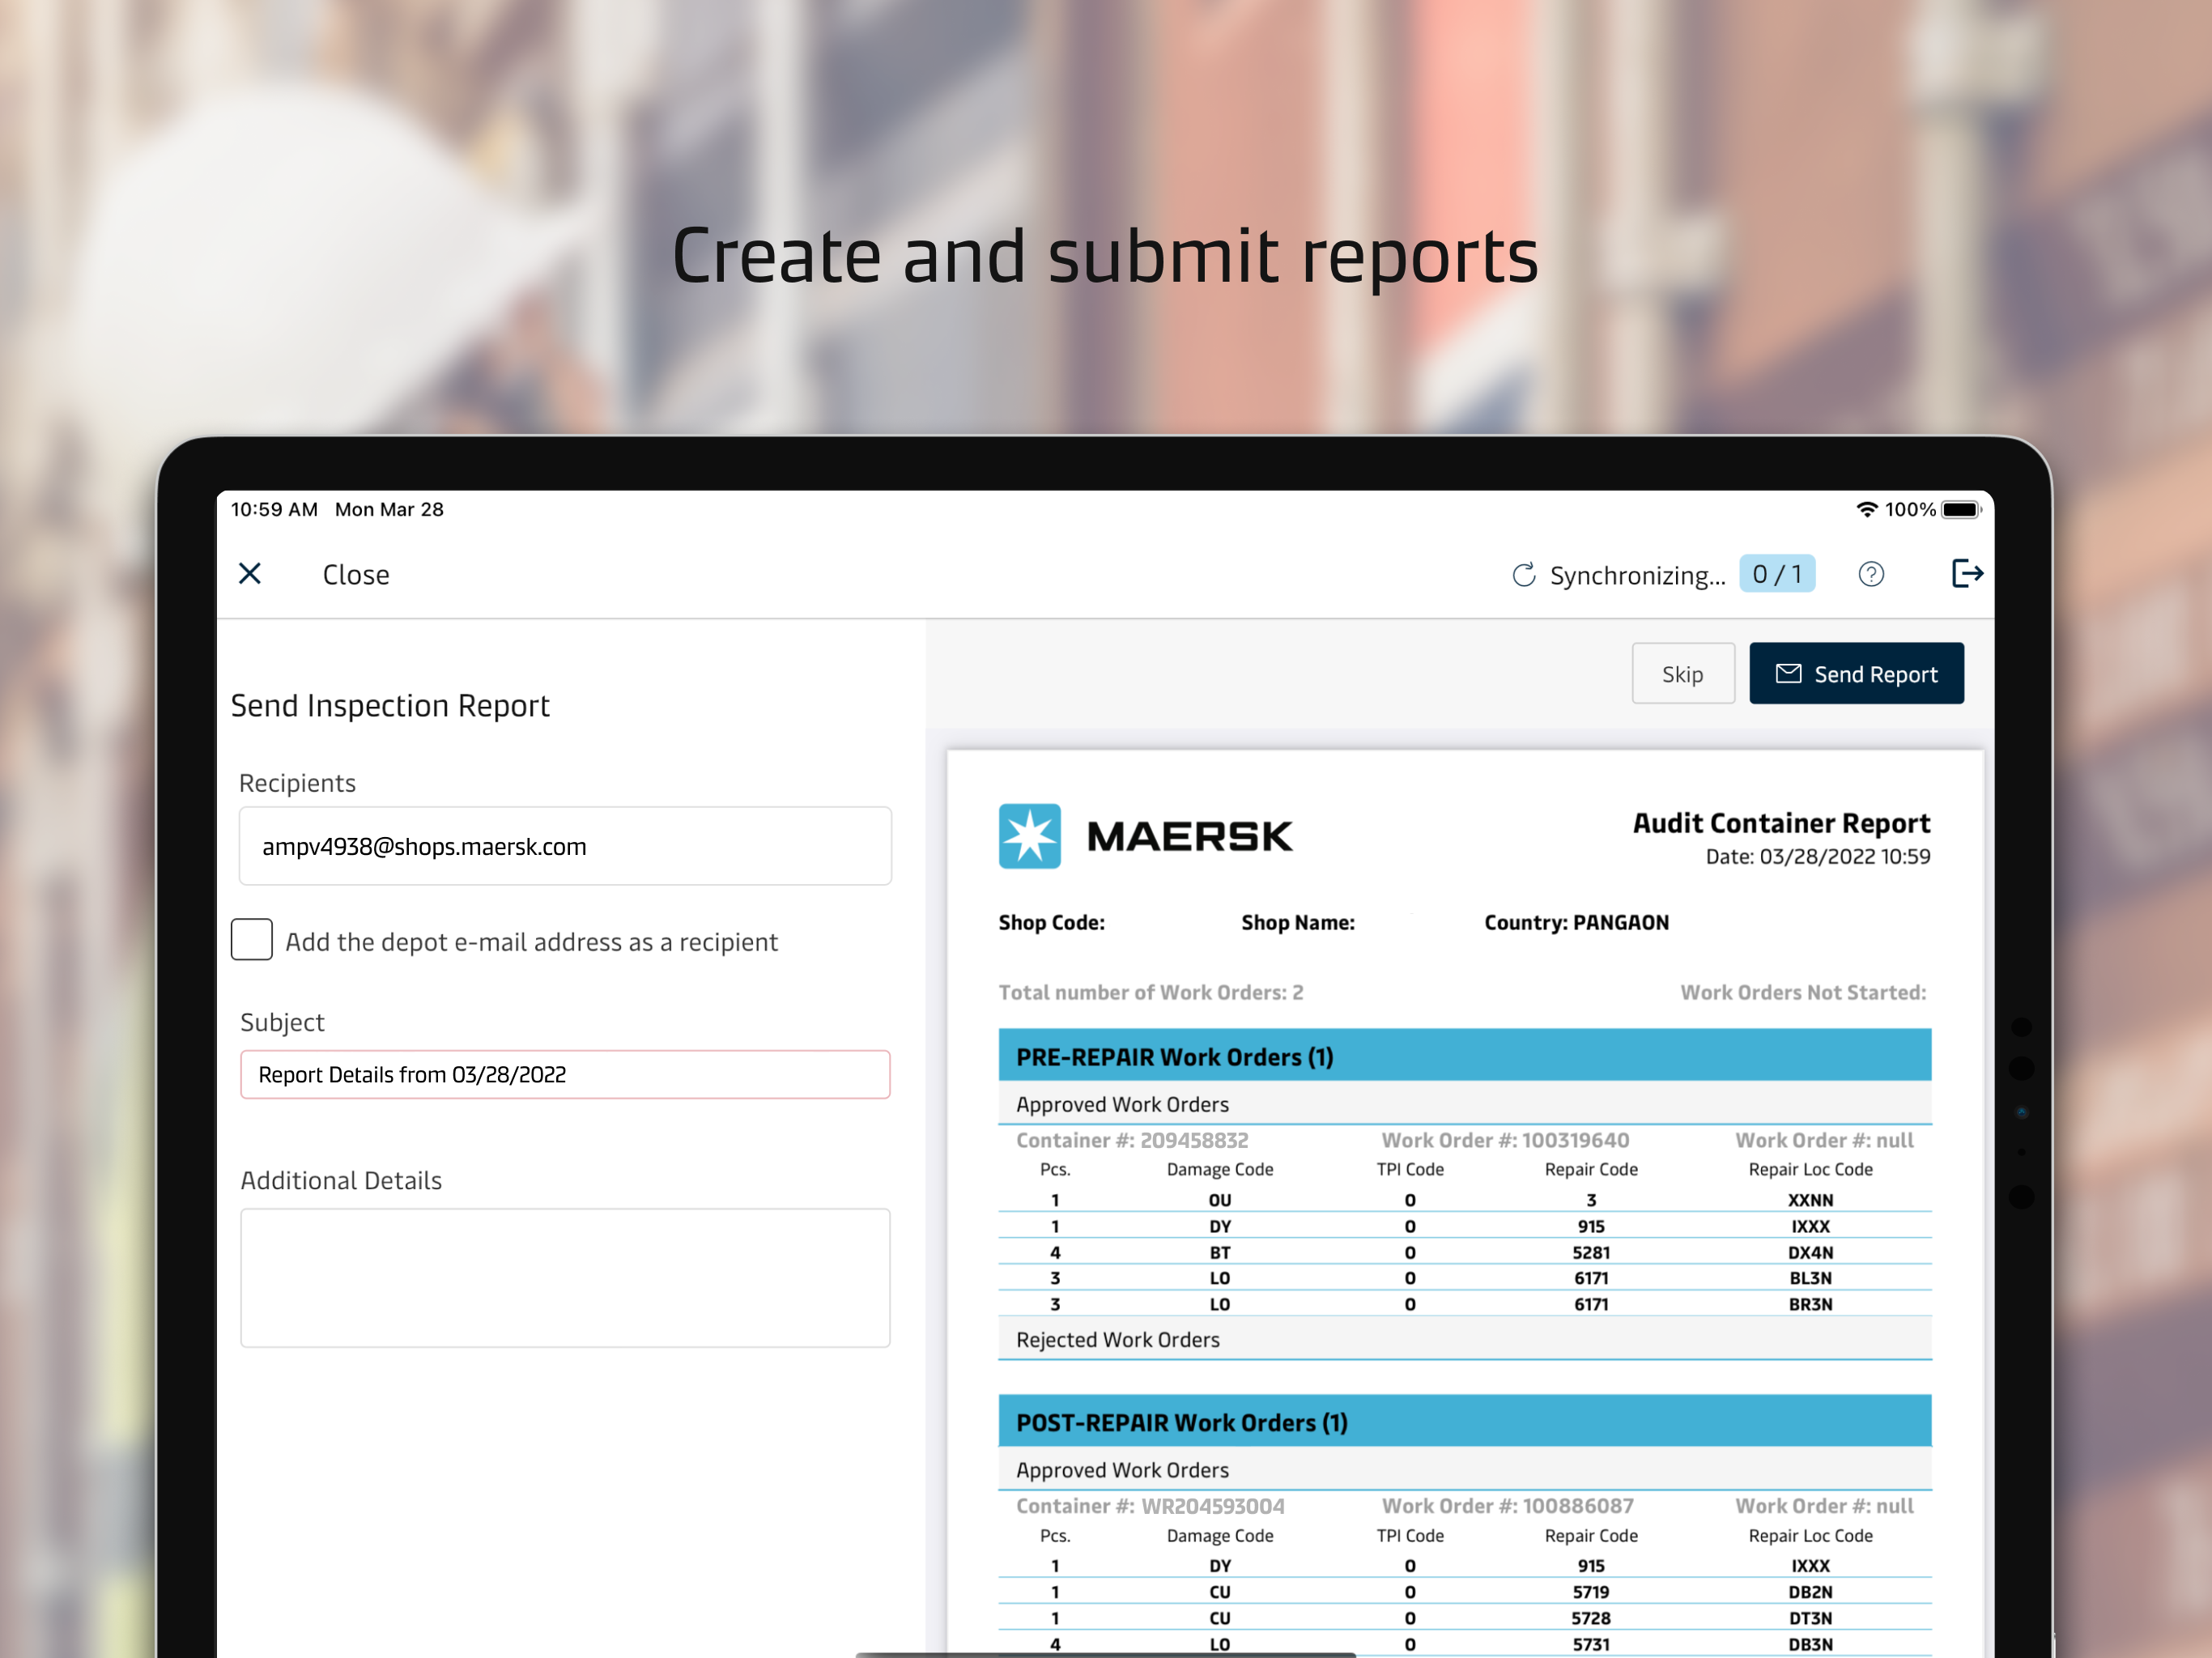Click the Wi-Fi status icon
Image resolution: width=2212 pixels, height=1658 pixels.
(x=1866, y=509)
